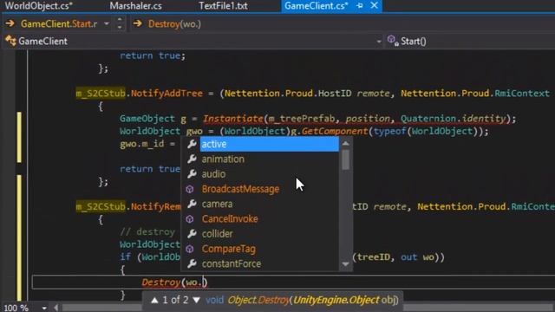This screenshot has width=555, height=312.
Task: Click the wrench icon beside 'audio'
Action: (192, 173)
